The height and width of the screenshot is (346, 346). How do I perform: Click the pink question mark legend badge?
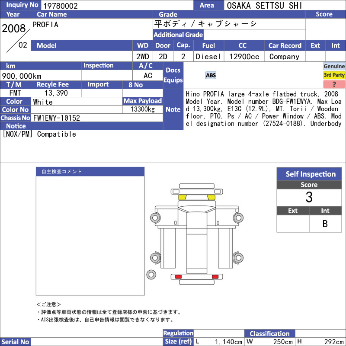(x=334, y=84)
